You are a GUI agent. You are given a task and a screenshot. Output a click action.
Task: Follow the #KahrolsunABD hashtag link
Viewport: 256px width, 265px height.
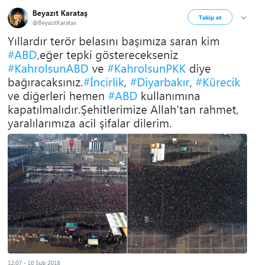tap(48, 69)
